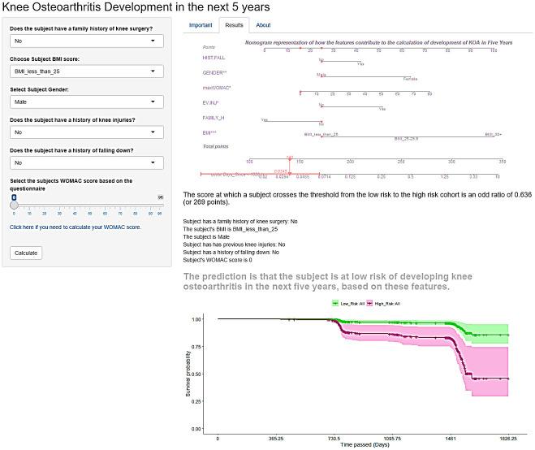Expand the history of knee injuries dropdown
Viewport: 535px width, 450px height.
tap(88, 132)
